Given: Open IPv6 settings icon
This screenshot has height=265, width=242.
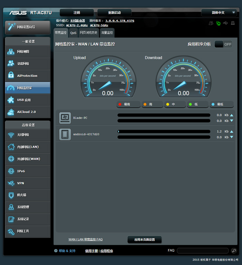Looking at the screenshot, I should pyautogui.click(x=11, y=171).
